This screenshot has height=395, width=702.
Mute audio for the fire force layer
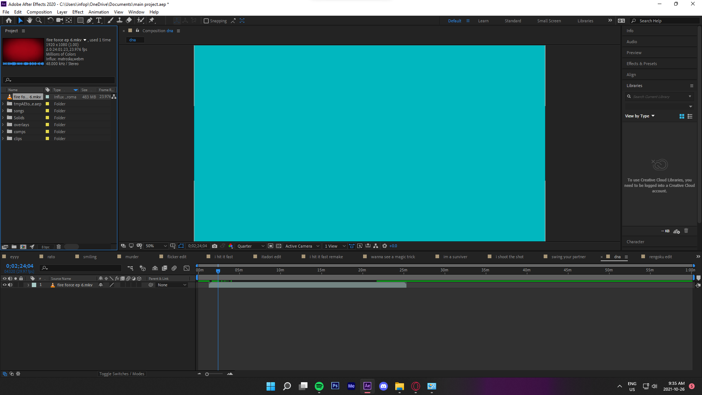click(x=10, y=285)
